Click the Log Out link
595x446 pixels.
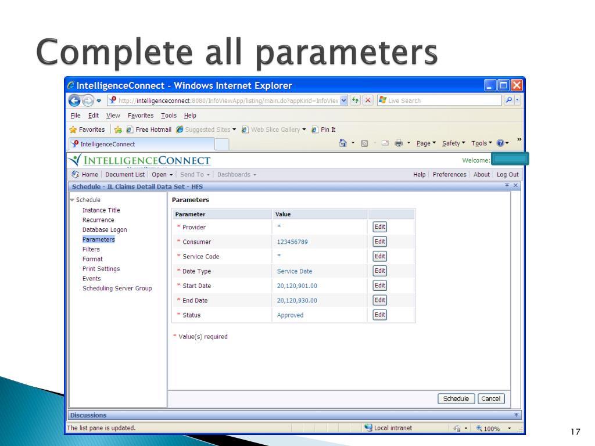point(507,174)
